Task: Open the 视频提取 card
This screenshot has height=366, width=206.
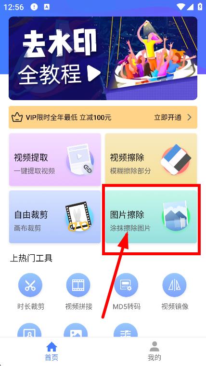Action: click(x=55, y=160)
